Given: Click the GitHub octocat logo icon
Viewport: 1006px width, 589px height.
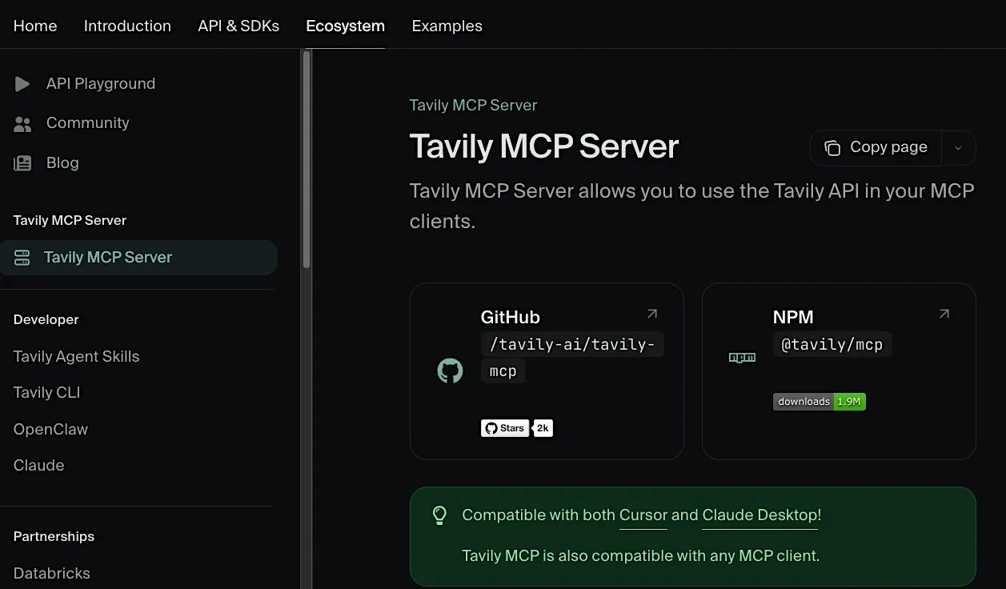Looking at the screenshot, I should [x=450, y=371].
